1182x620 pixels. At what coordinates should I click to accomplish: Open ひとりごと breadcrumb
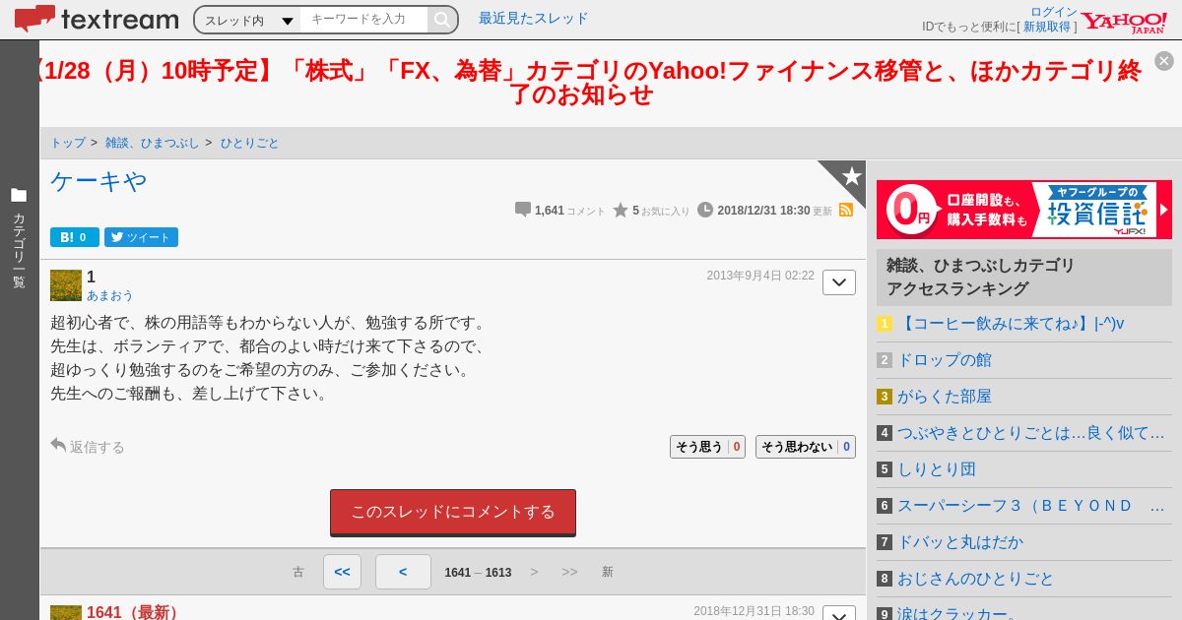pos(249,143)
